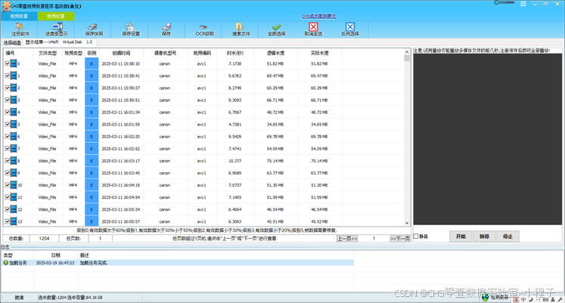Click the video file icon in row 1

pos(14,76)
